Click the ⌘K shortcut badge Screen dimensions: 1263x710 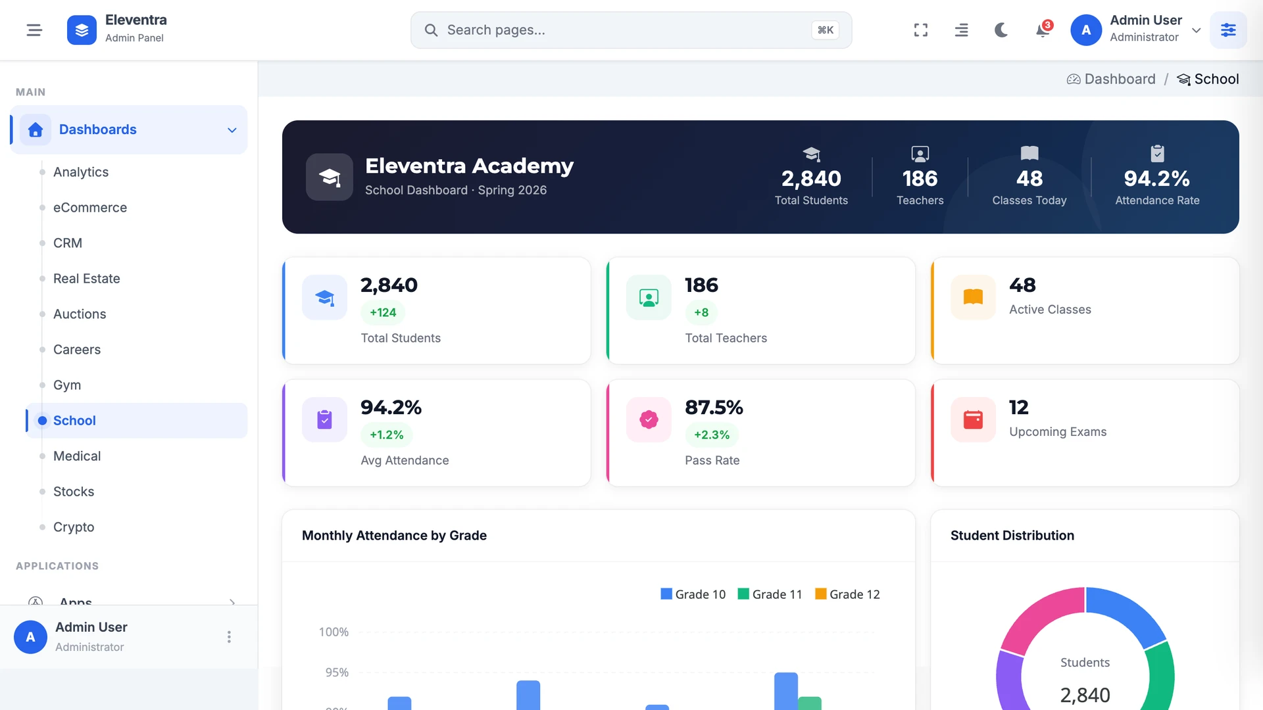pos(825,30)
